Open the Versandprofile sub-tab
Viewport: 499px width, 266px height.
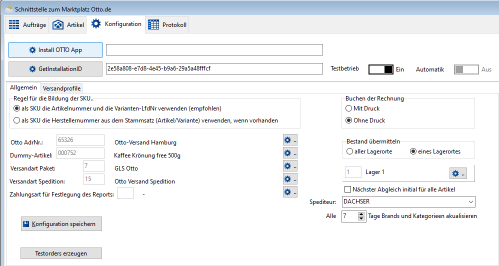61,88
